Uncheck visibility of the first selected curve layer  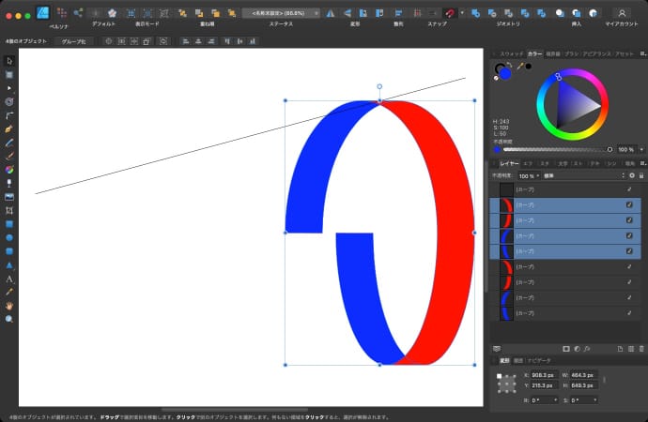pos(629,204)
